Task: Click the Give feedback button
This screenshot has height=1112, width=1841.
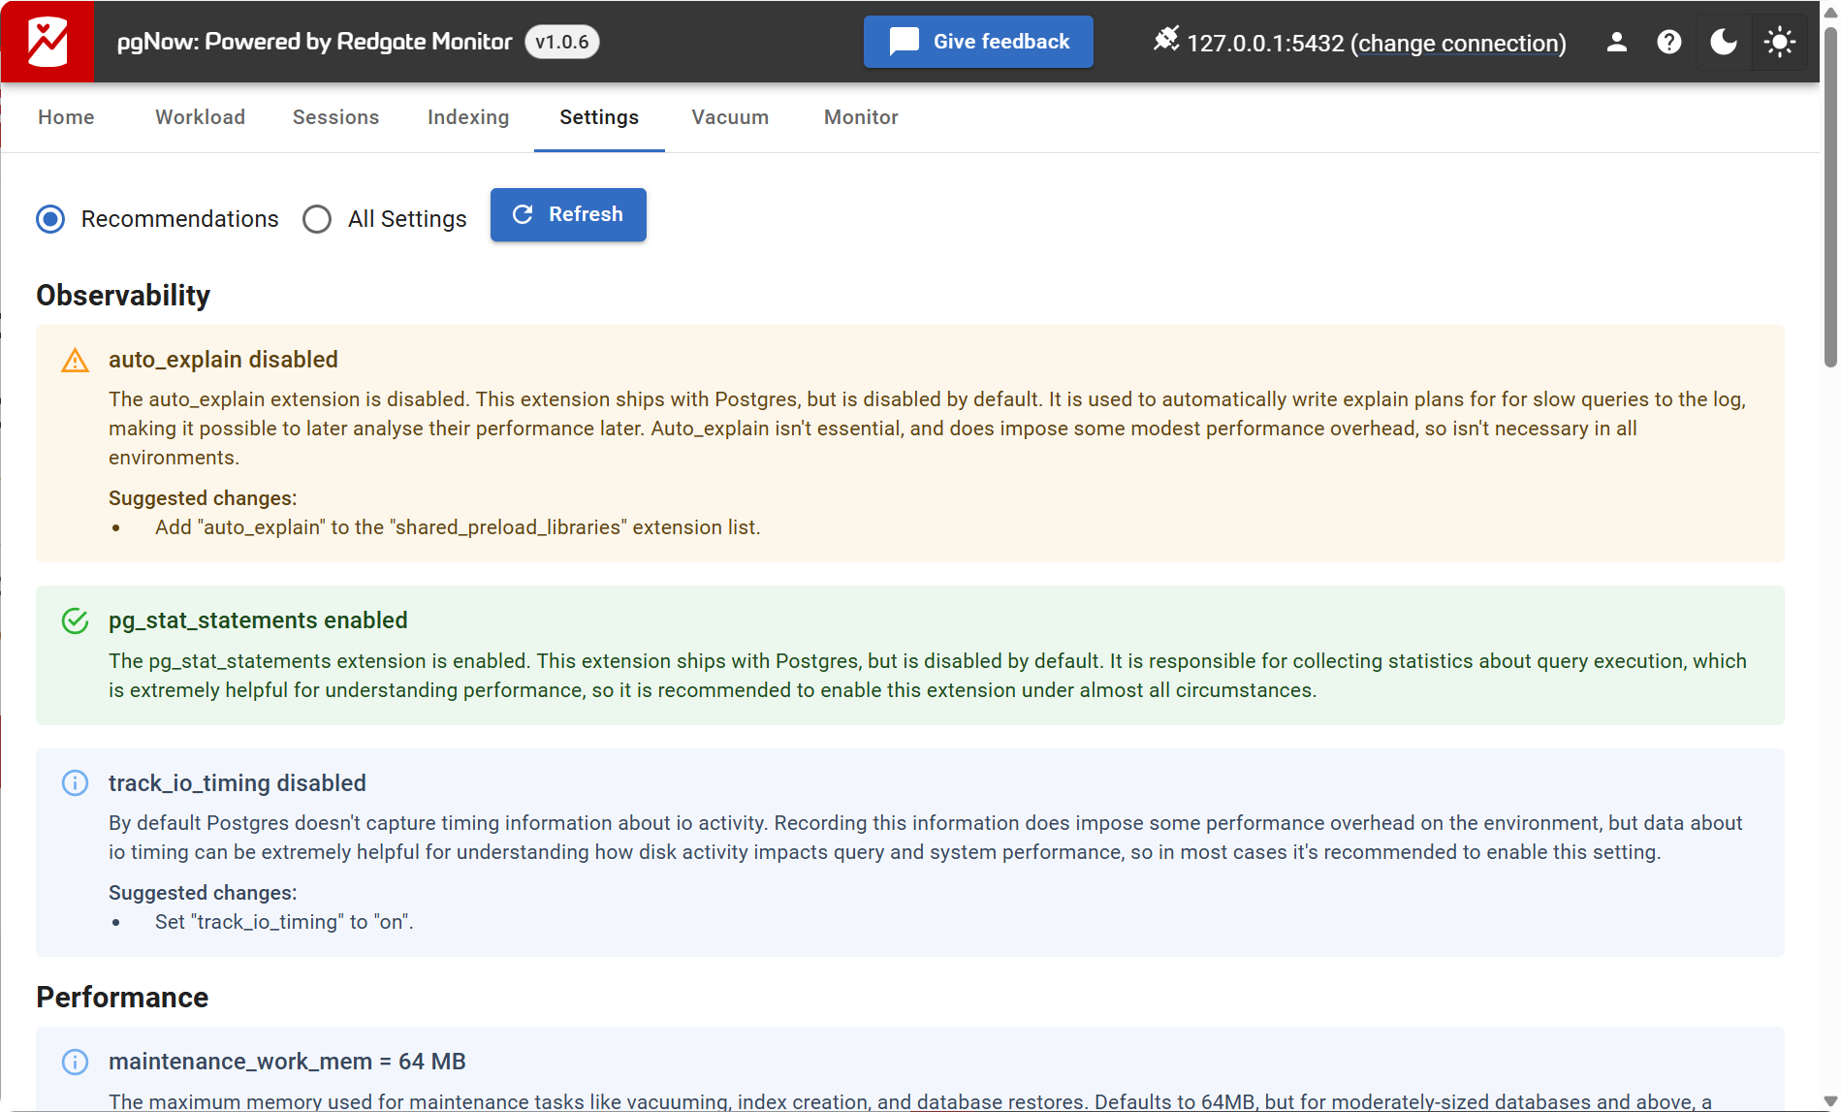Action: pos(978,42)
